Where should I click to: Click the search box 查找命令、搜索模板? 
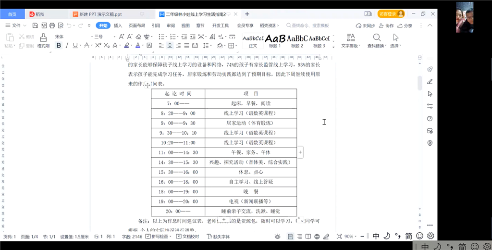coord(307,25)
